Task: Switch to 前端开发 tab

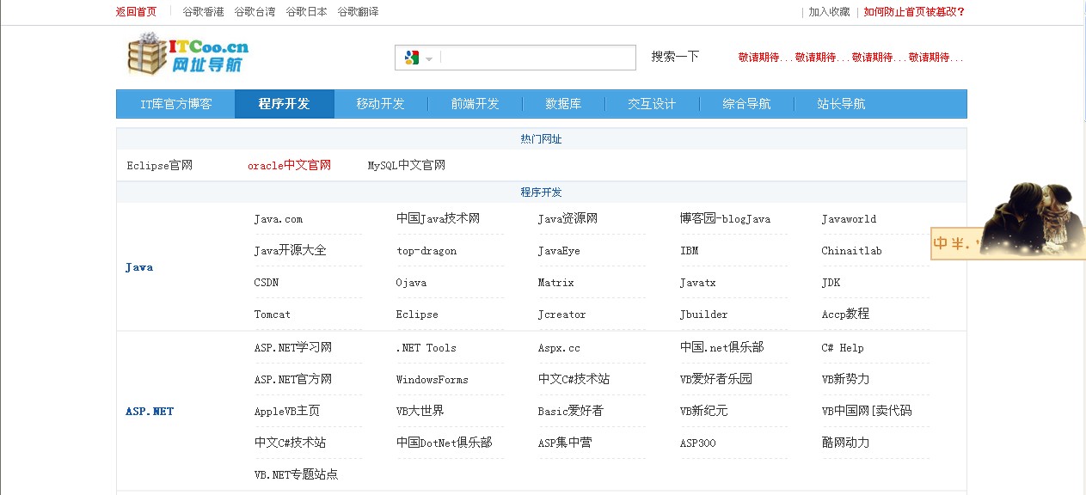Action: (x=475, y=104)
